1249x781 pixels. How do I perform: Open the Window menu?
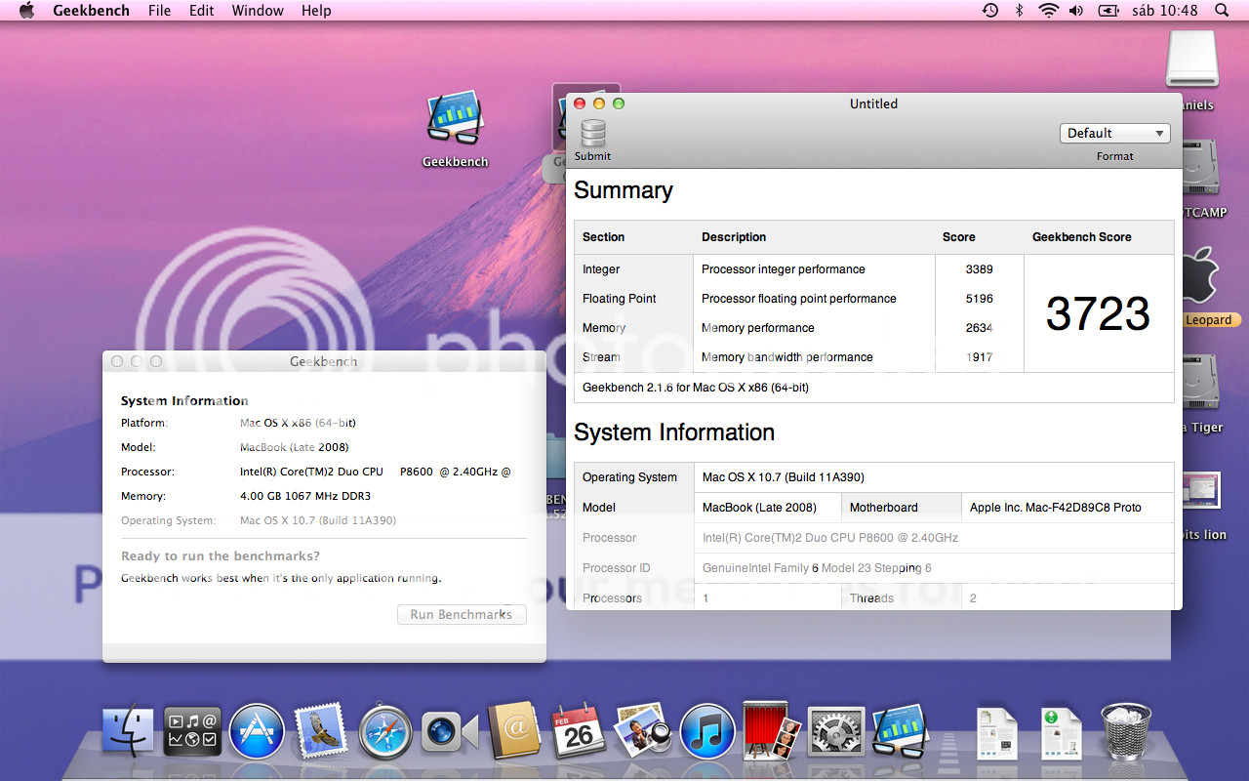coord(258,10)
